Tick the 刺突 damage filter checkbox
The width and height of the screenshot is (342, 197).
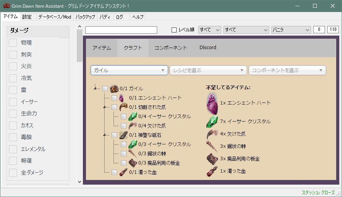point(13,55)
